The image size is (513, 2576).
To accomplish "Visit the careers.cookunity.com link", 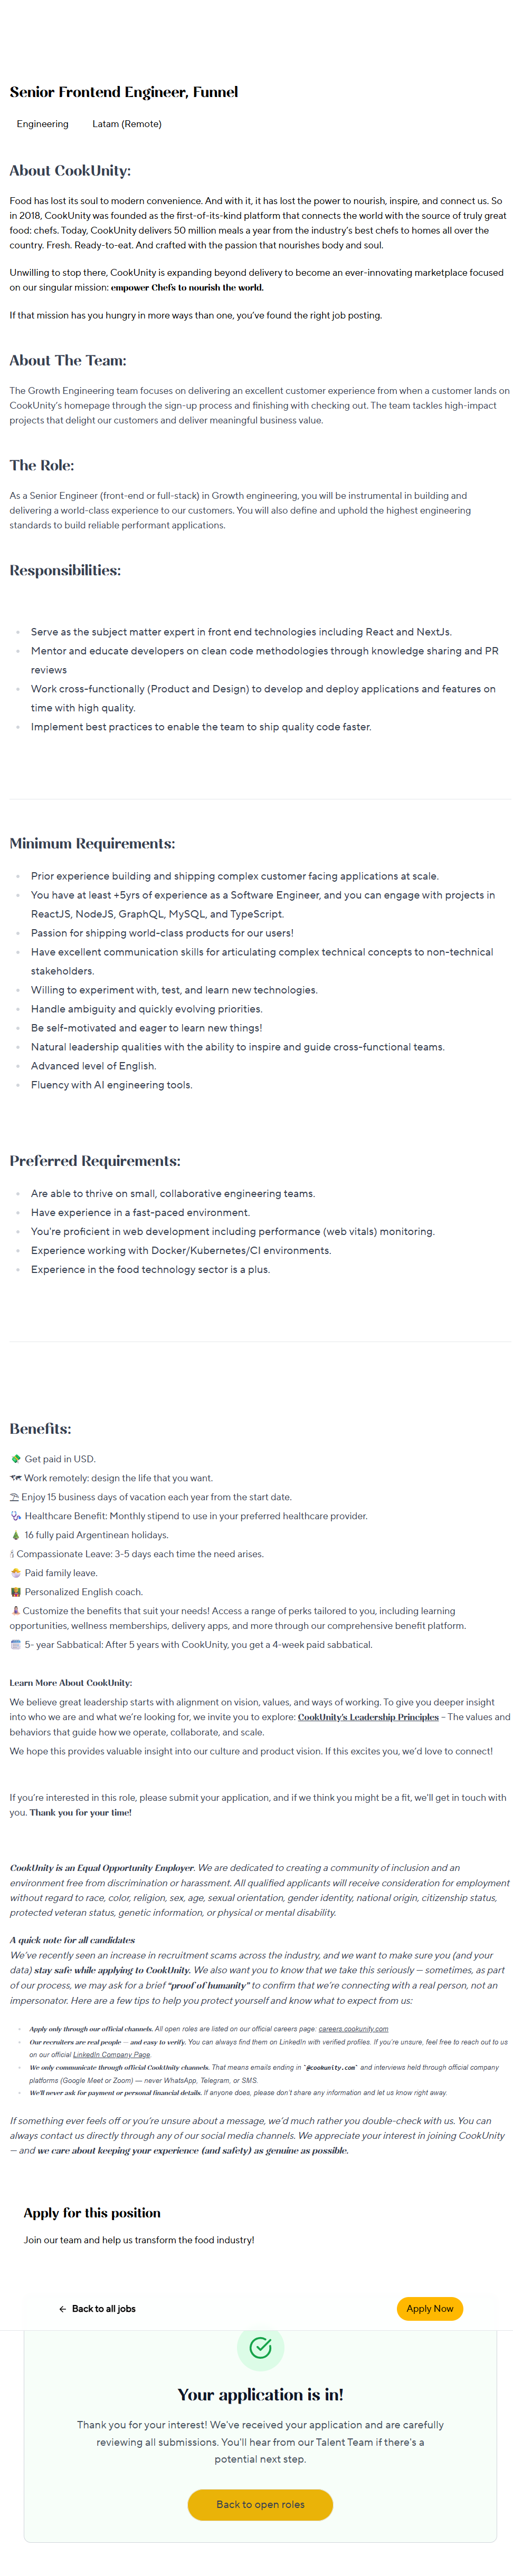I will click(x=353, y=2029).
